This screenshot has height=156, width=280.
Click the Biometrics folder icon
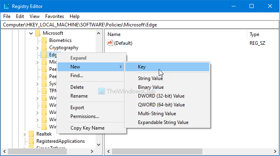point(44,40)
